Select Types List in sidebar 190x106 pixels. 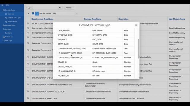[x=11, y=14]
